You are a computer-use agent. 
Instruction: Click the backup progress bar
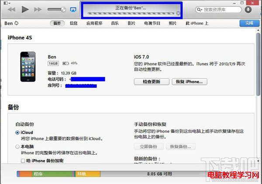pos(131,14)
